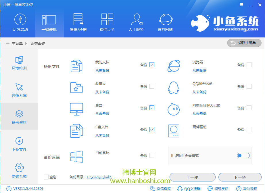Open the D:\xiaoyu\bak backup directory link
The width and height of the screenshot is (265, 193).
pos(99,177)
